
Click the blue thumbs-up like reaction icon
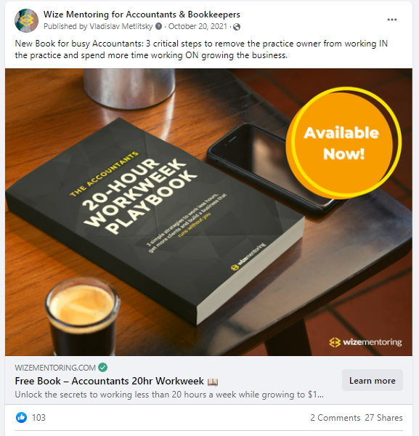click(x=21, y=417)
